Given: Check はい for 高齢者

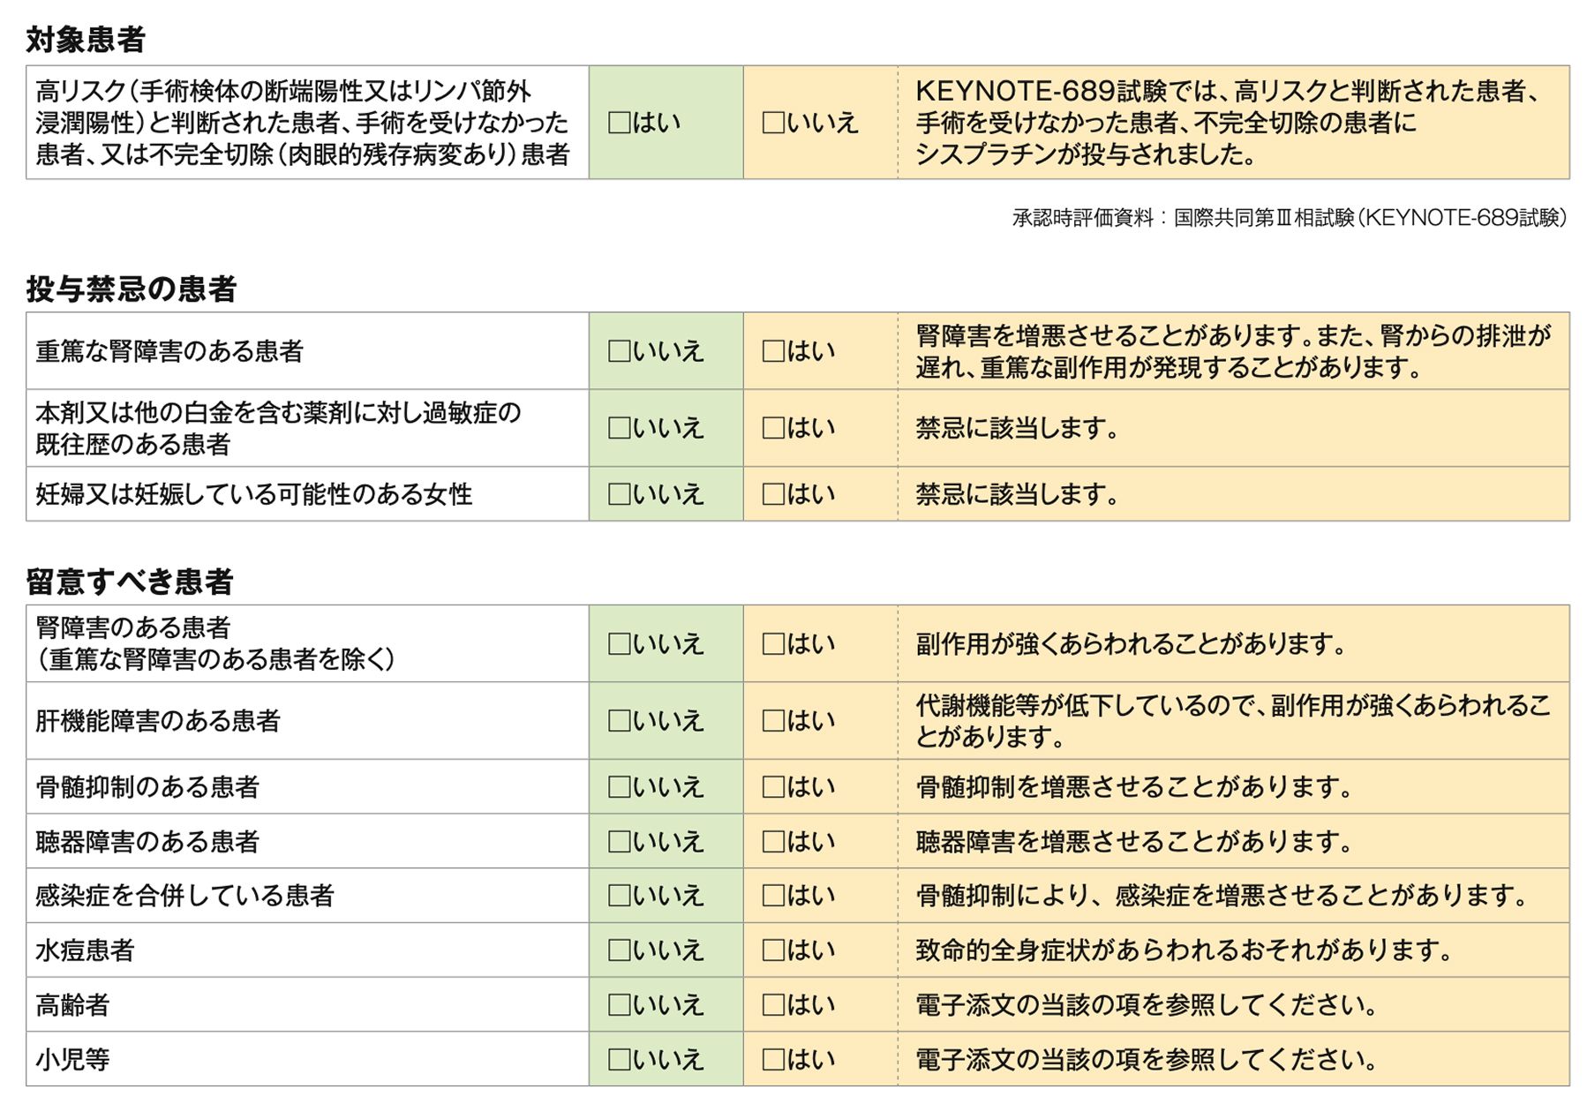Looking at the screenshot, I should tap(773, 1005).
